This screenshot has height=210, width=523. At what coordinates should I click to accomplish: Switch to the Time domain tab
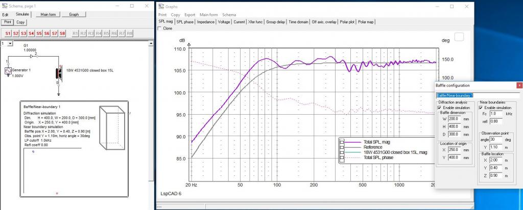pos(298,22)
